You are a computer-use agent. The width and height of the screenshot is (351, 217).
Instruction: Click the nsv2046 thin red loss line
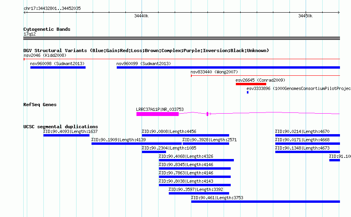coord(181,59)
